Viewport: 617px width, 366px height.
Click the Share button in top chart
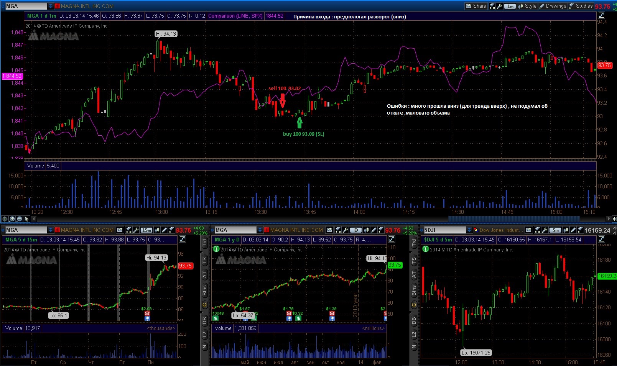[476, 6]
